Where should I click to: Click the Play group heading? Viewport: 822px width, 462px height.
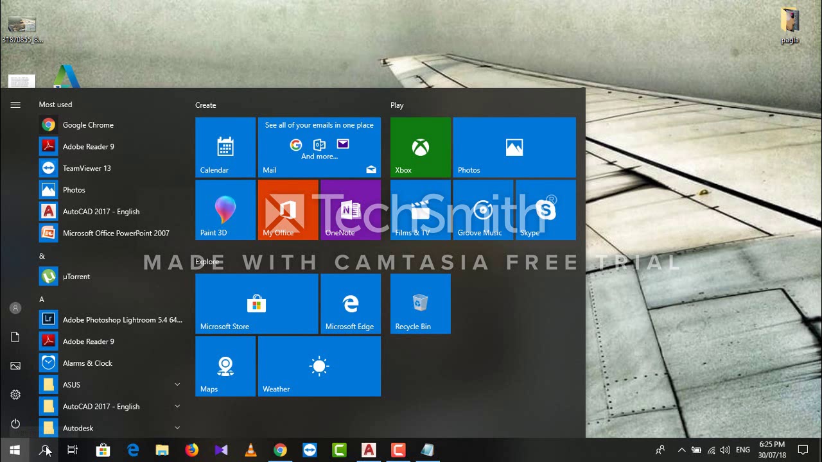point(397,105)
